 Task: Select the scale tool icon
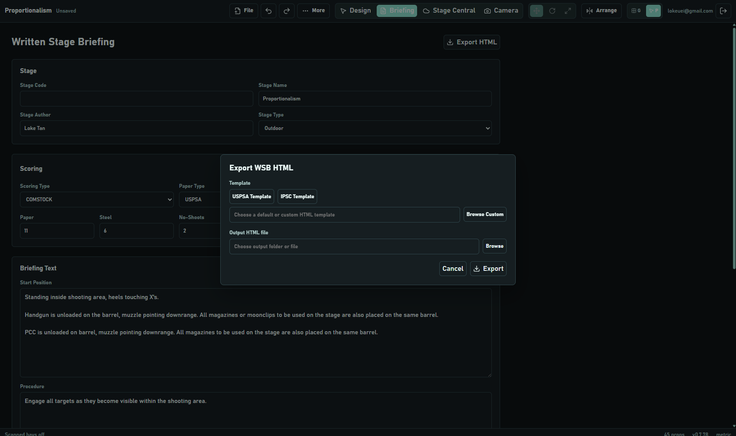pyautogui.click(x=568, y=11)
